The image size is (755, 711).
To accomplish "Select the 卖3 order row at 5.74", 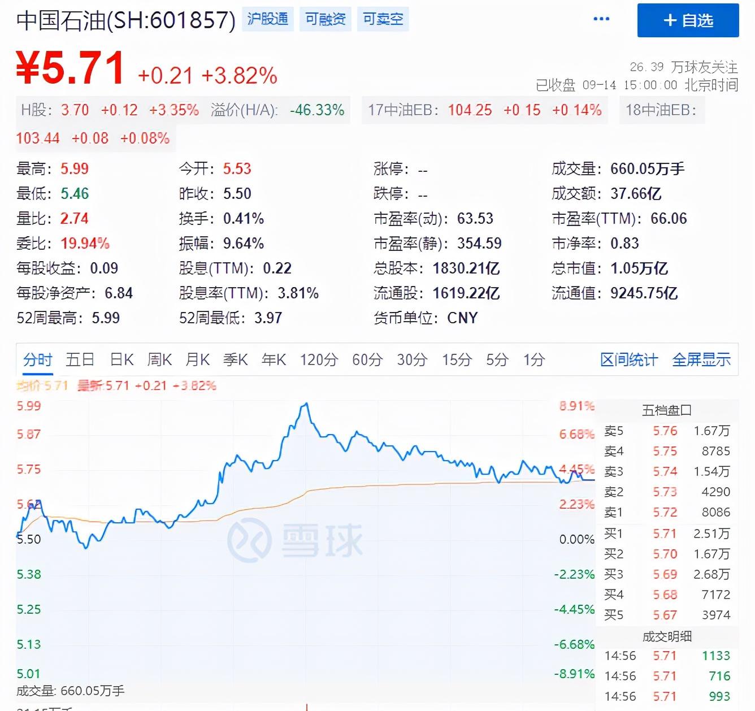I will tap(667, 471).
